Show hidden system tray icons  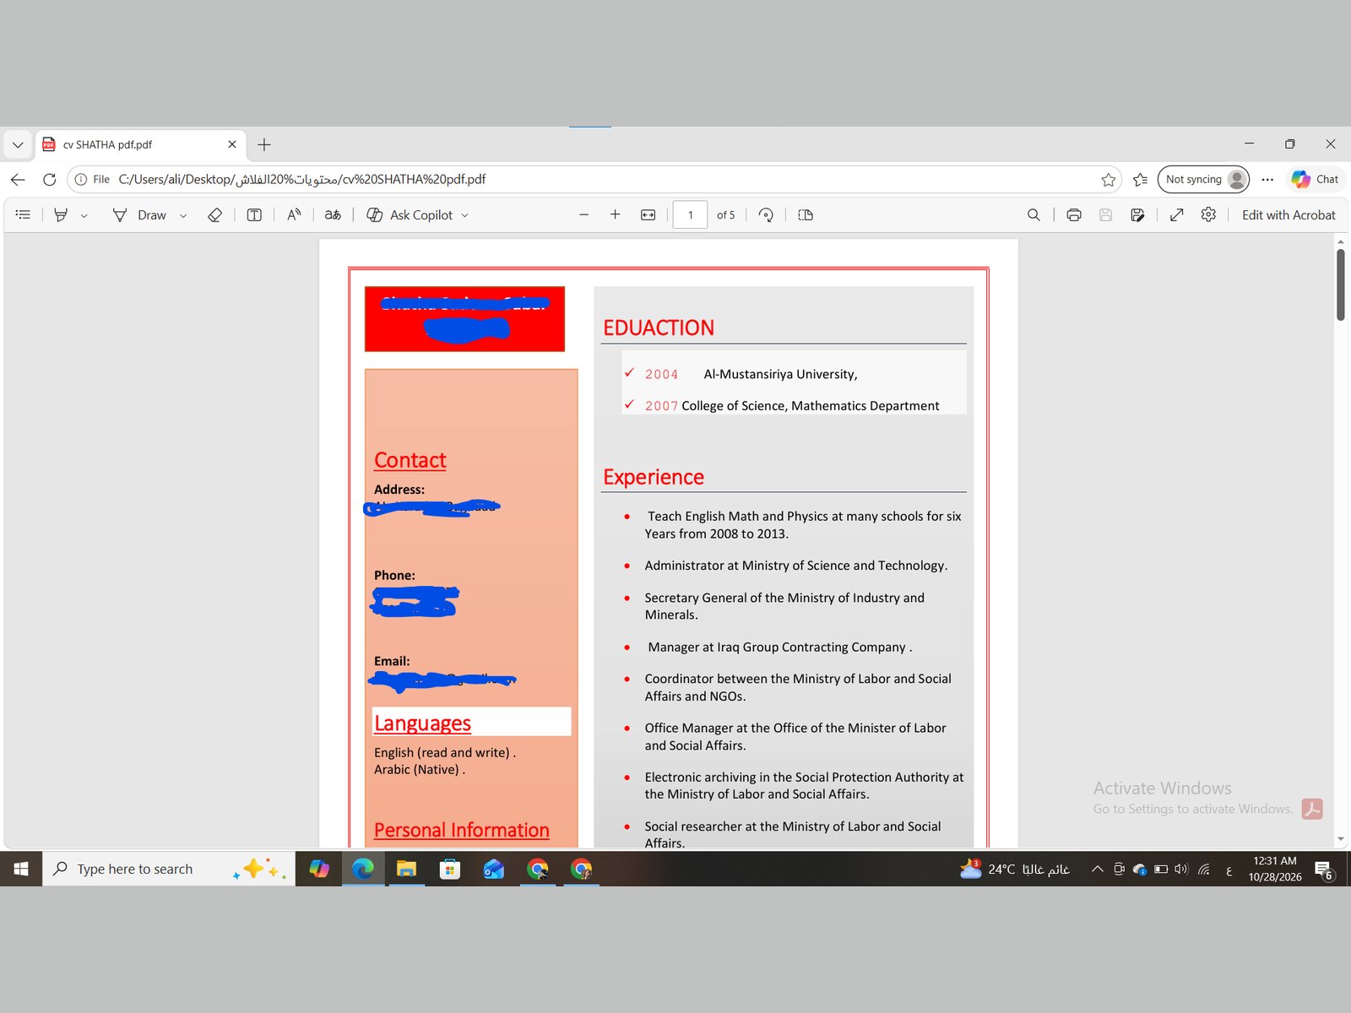(x=1097, y=869)
